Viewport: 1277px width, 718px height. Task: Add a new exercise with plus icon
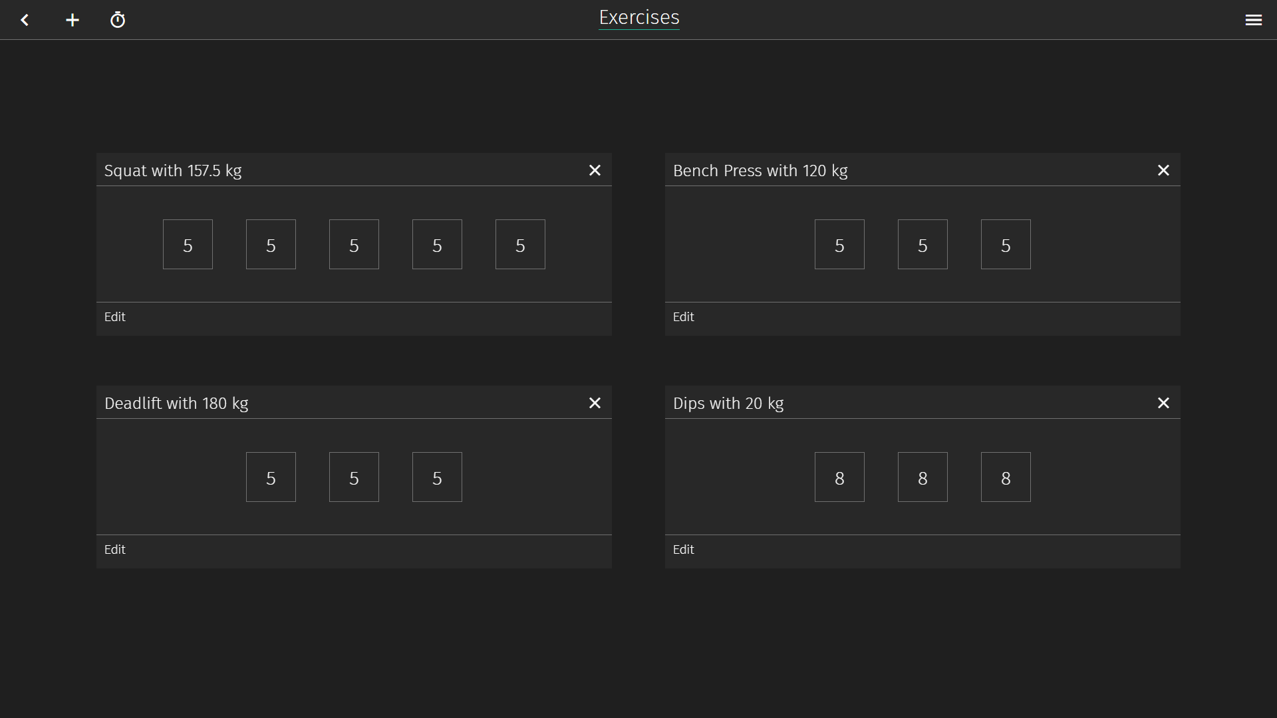pos(72,20)
